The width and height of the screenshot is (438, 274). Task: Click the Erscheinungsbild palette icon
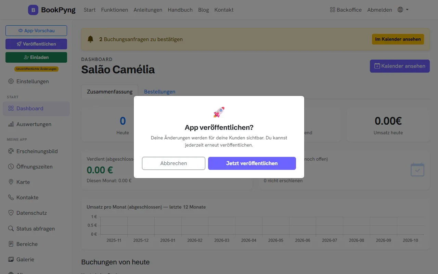click(11, 151)
